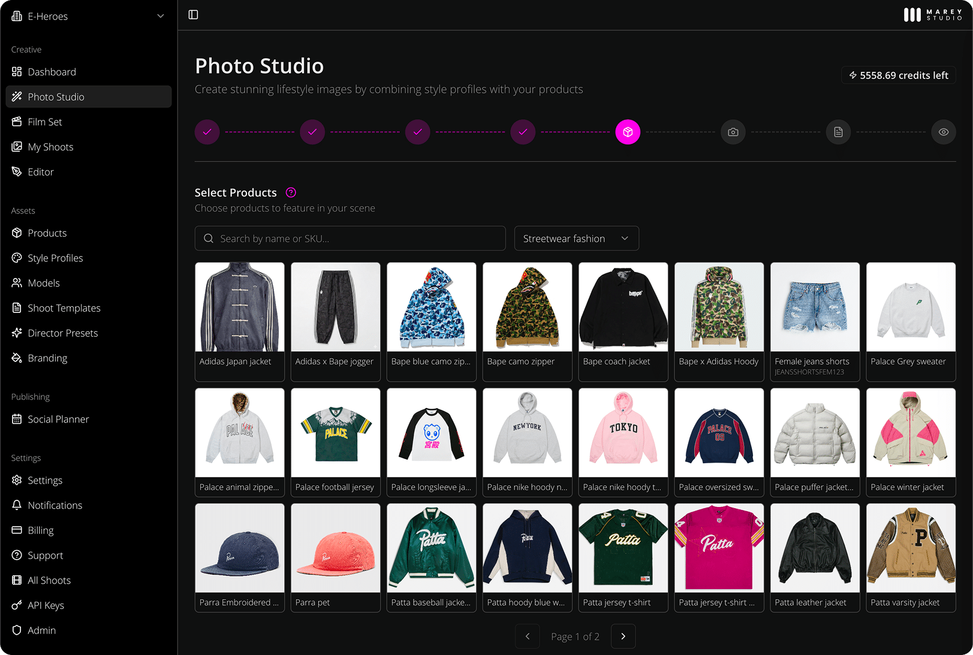Screen dimensions: 973x655
Task: Open API Keys settings page
Action: (46, 605)
